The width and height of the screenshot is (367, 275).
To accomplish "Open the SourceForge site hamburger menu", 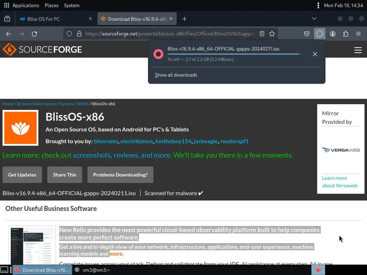I will pyautogui.click(x=358, y=50).
